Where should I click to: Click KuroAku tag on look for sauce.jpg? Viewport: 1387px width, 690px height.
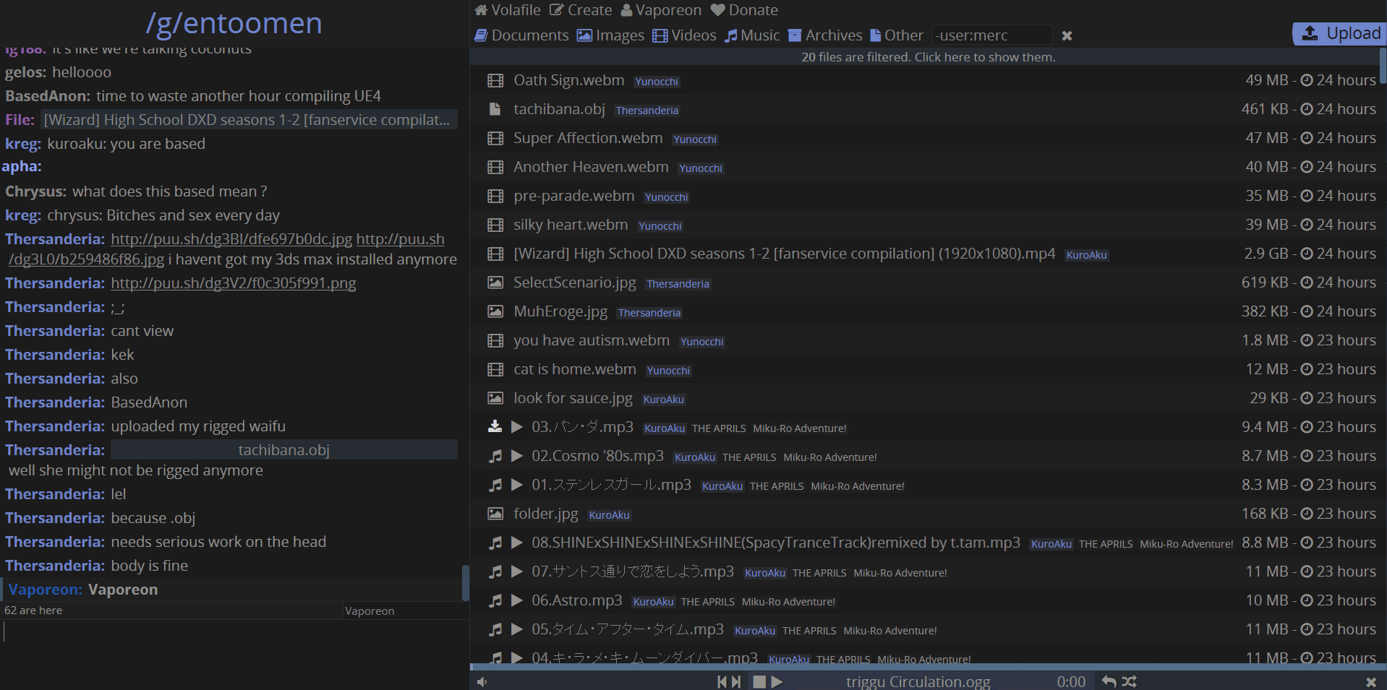(x=664, y=400)
